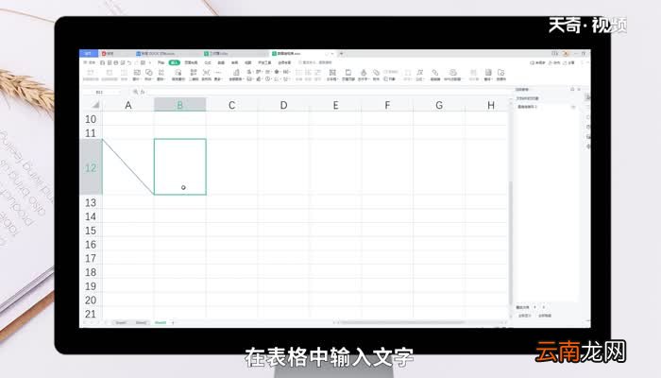Image resolution: width=661 pixels, height=378 pixels.
Task: Insert a Hyperlink from ribbon
Action: (x=435, y=75)
